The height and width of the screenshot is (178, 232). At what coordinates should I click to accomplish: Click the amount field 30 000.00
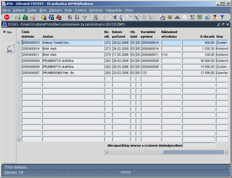(199, 61)
